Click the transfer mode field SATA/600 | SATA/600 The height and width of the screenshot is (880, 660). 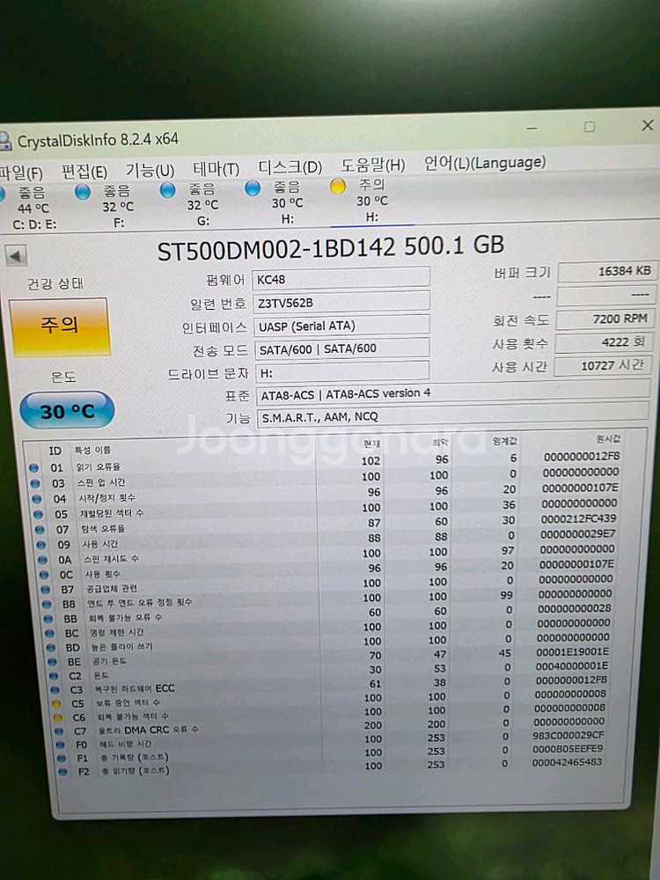tap(341, 349)
